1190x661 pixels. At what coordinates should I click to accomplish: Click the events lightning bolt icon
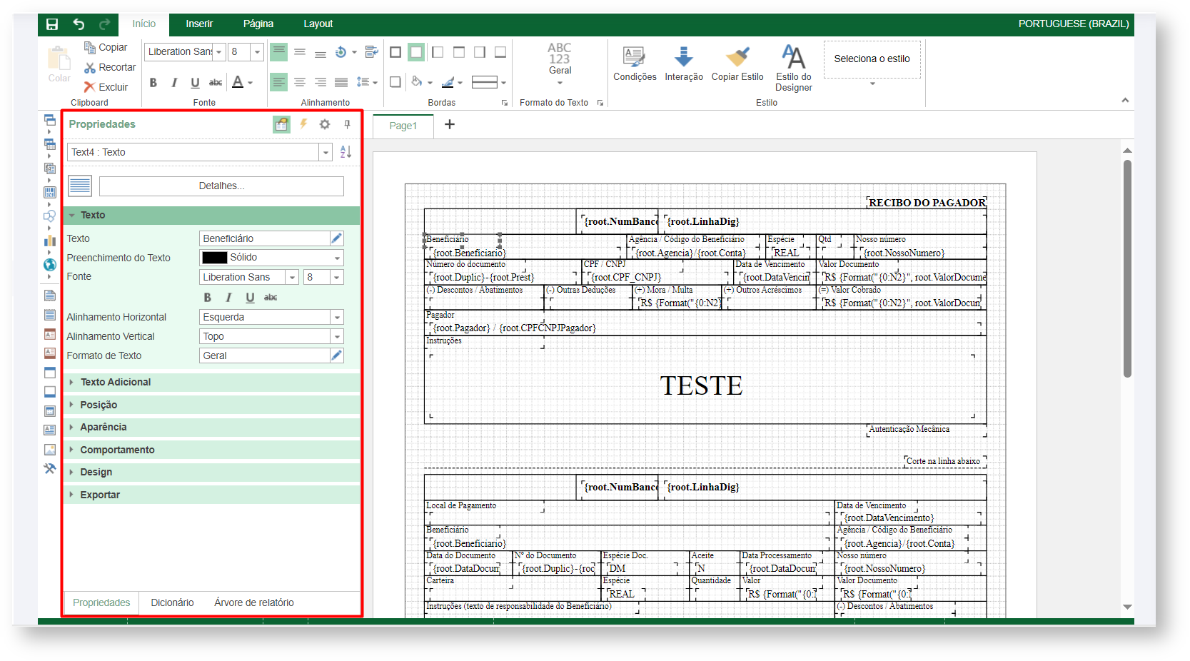tap(303, 124)
